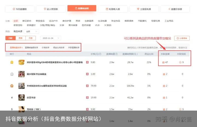Sort by 价格排序
This screenshot has height=127, width=197.
coord(45,48)
